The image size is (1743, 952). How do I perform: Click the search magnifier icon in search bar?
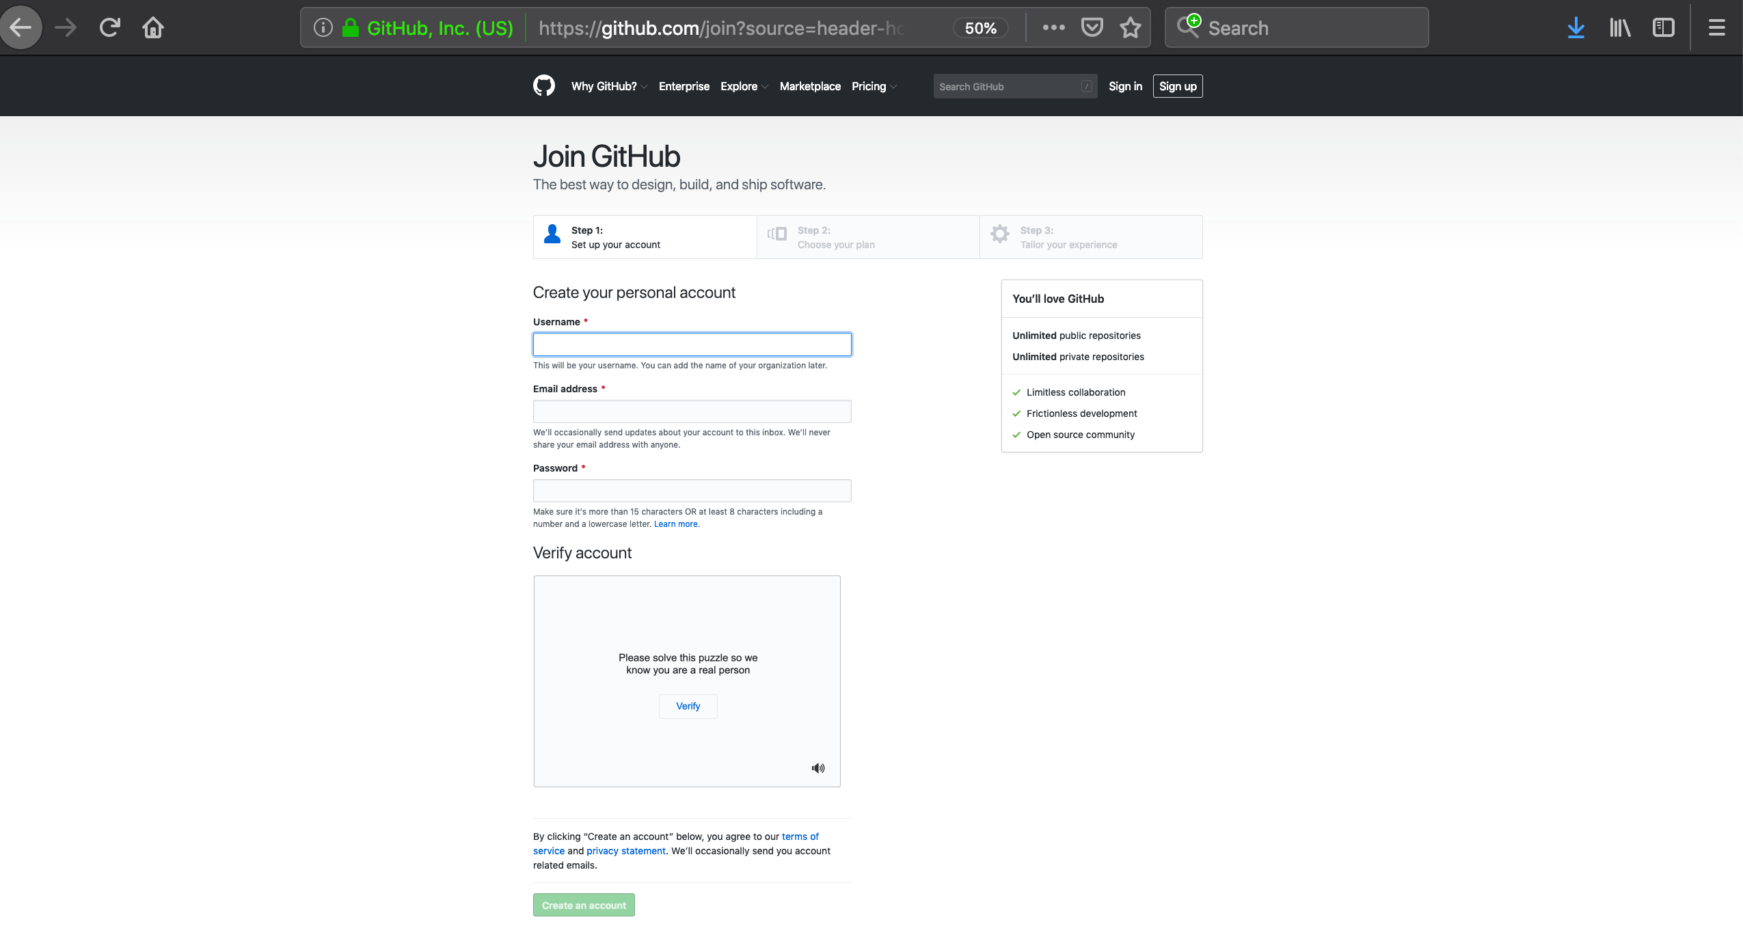click(x=1189, y=26)
